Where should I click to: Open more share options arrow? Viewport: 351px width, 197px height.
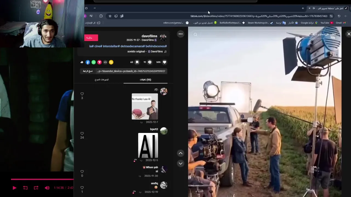click(82, 62)
